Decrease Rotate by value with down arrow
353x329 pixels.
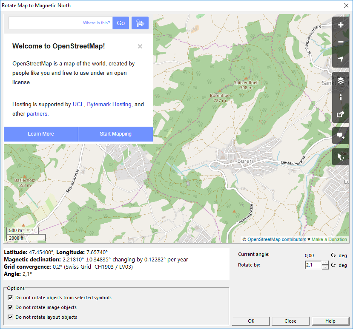click(x=325, y=267)
